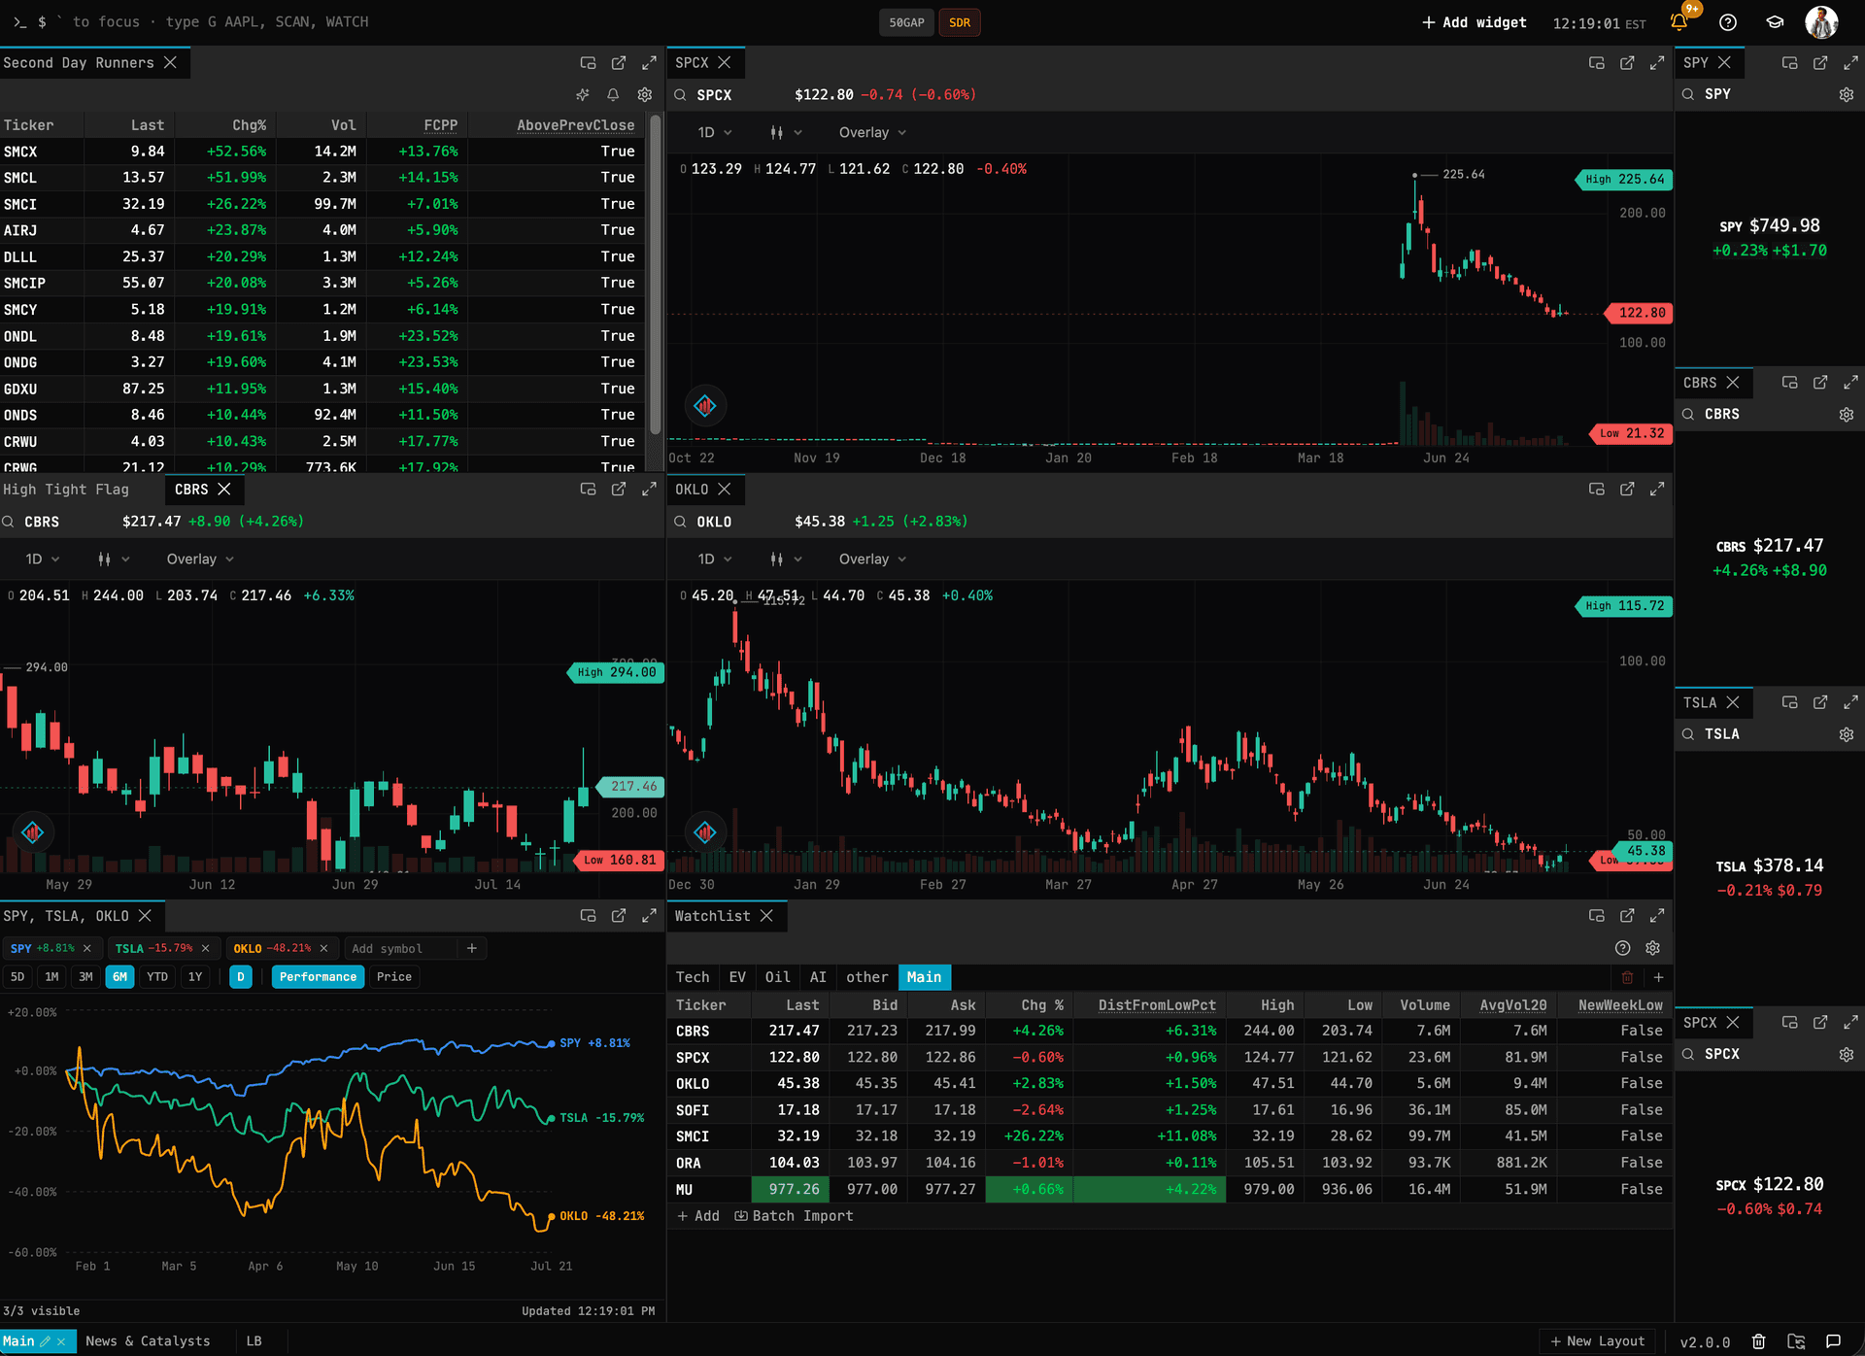
Task: Click Batch Import below the watchlist
Action: point(794,1216)
